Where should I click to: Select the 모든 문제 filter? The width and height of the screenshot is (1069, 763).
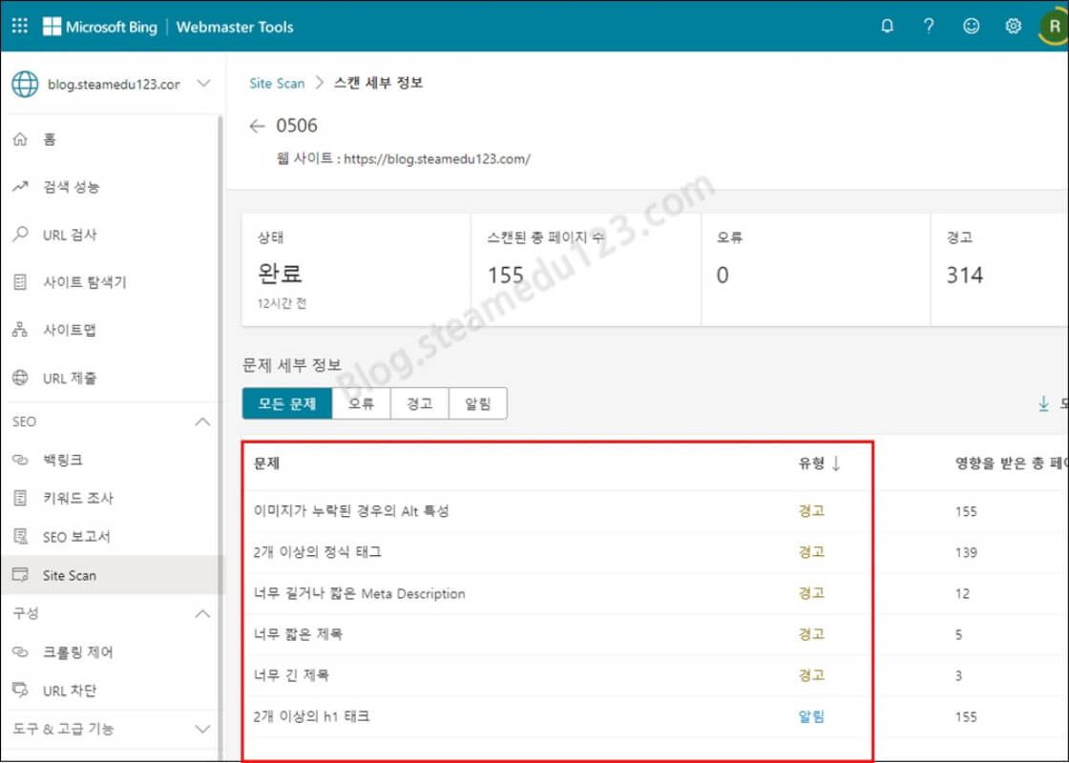tap(286, 403)
